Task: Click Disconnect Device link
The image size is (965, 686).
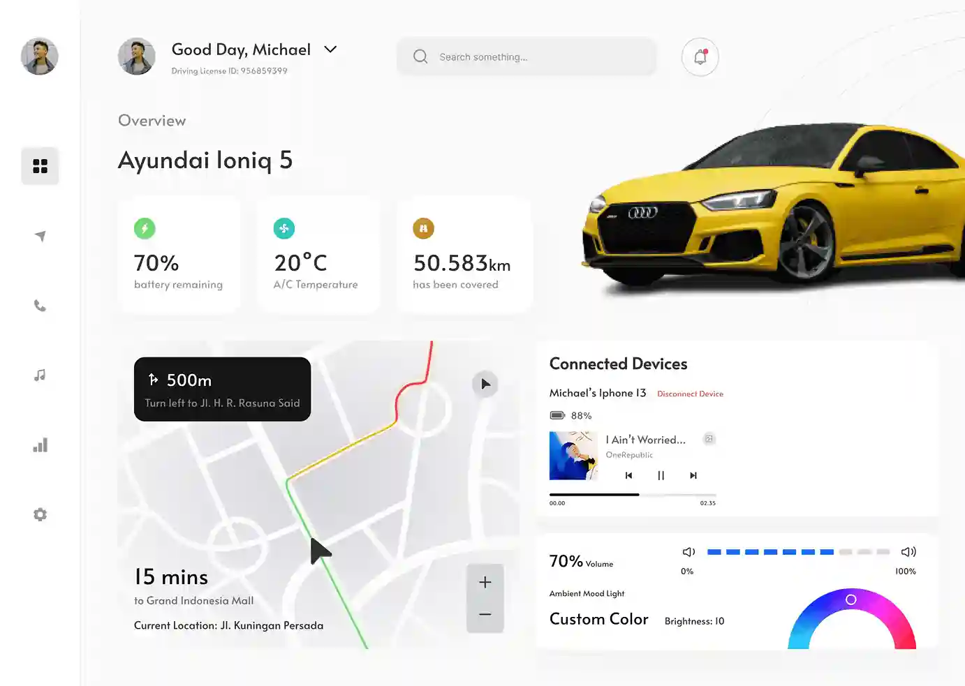Action: coord(690,394)
